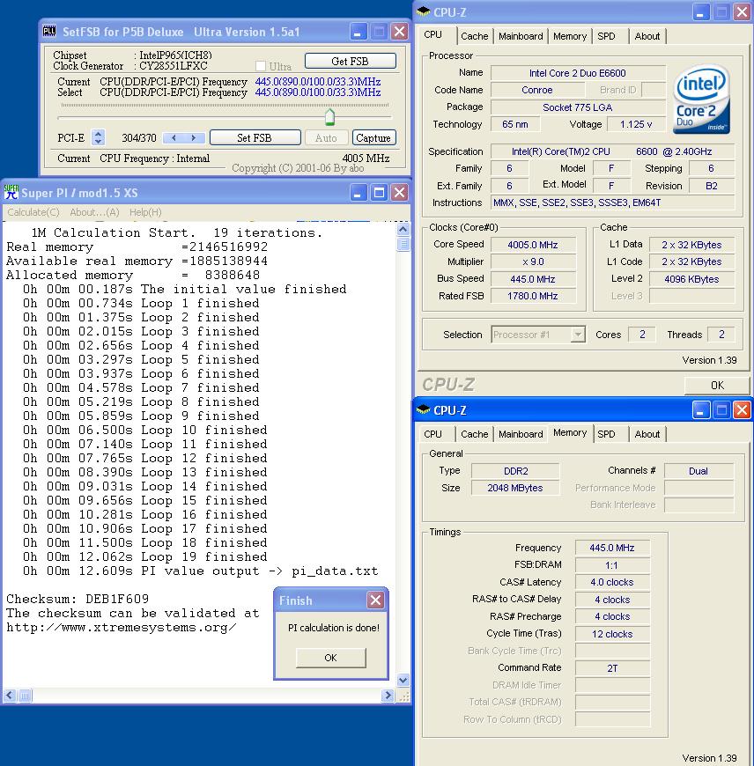Click the Channels # Dual value
Image resolution: width=754 pixels, height=766 pixels.
point(699,471)
